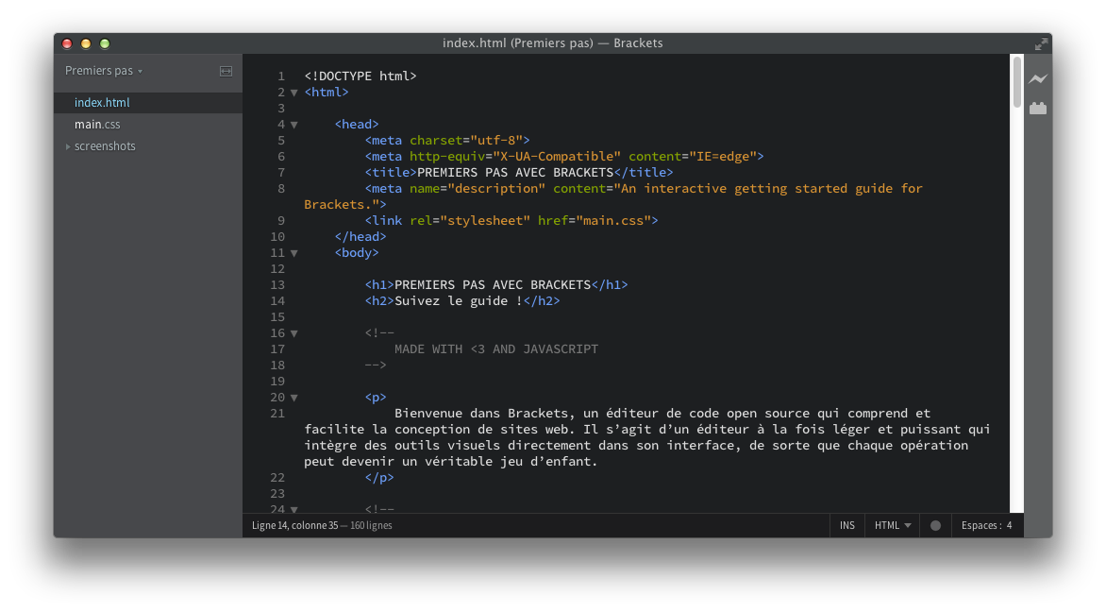Close the Brackets window with the red button
This screenshot has height=612, width=1106.
pyautogui.click(x=67, y=43)
